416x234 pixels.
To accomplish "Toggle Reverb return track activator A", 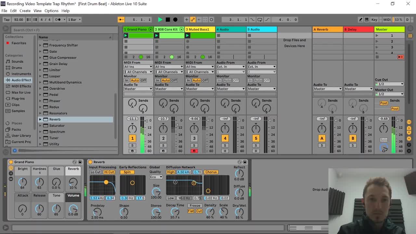I will coord(322,138).
